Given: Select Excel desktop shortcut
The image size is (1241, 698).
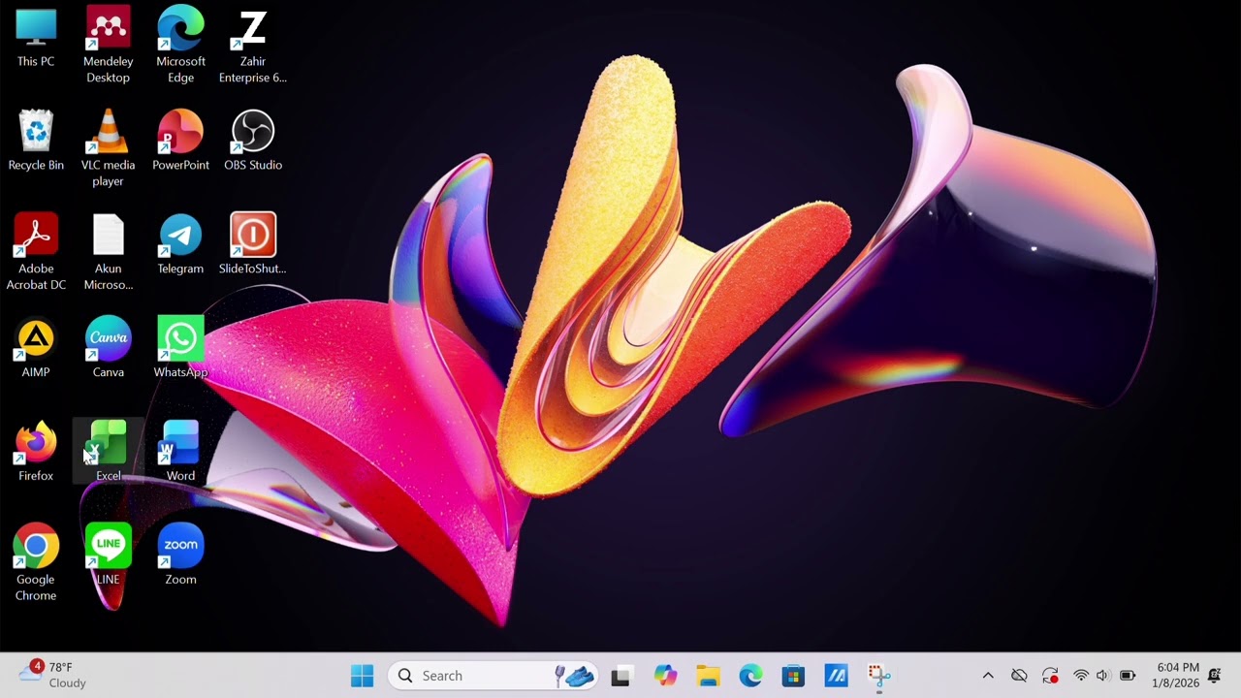Looking at the screenshot, I should coord(108,453).
